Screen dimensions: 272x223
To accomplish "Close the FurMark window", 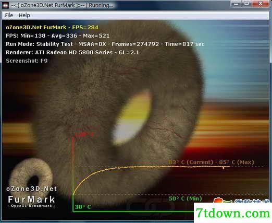I will coord(260,4).
